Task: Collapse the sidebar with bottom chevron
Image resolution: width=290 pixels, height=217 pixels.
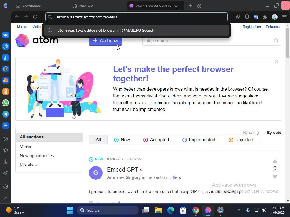Action: point(6,198)
